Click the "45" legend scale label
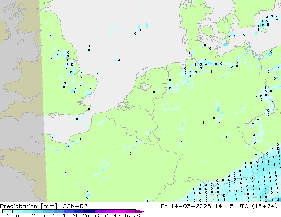The height and width of the screenshot is (217, 281). tap(127, 215)
